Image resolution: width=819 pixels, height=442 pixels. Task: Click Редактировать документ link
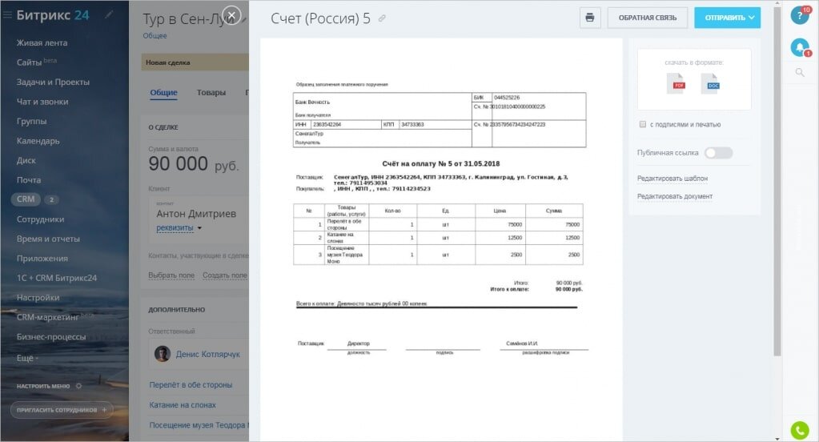coord(674,196)
